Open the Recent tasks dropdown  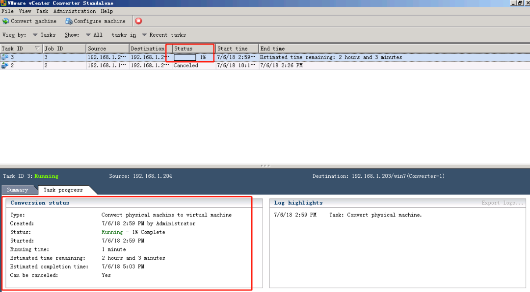click(164, 35)
